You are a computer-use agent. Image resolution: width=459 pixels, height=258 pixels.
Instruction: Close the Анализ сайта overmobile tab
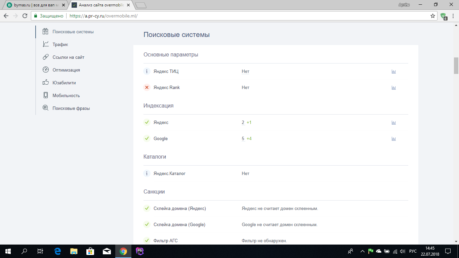[128, 5]
